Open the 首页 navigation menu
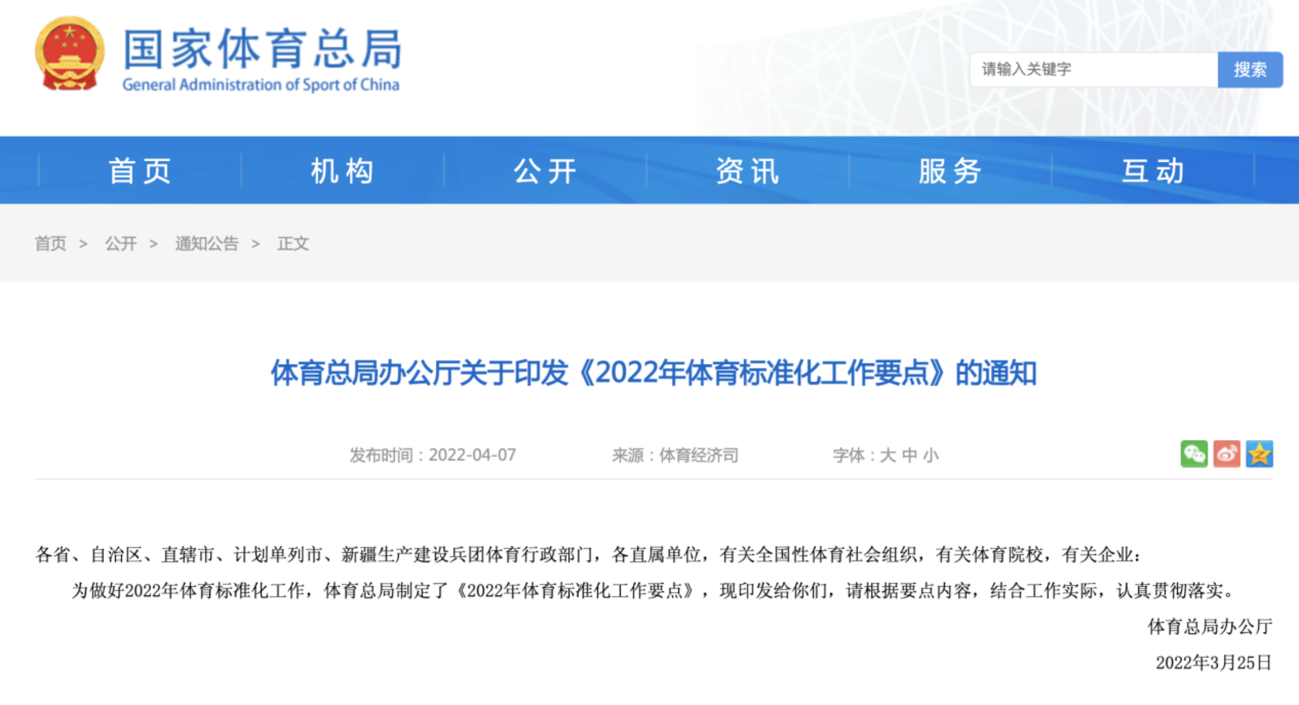 coord(140,171)
